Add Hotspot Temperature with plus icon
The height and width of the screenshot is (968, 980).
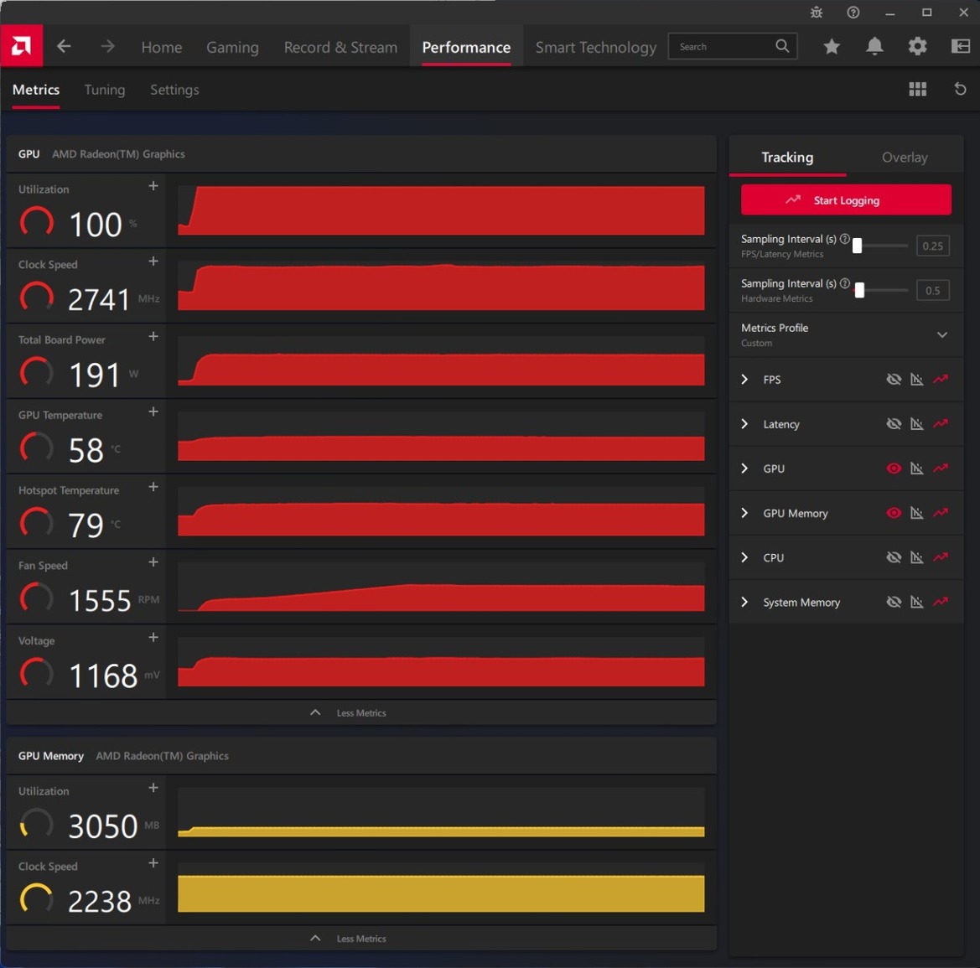click(x=153, y=487)
